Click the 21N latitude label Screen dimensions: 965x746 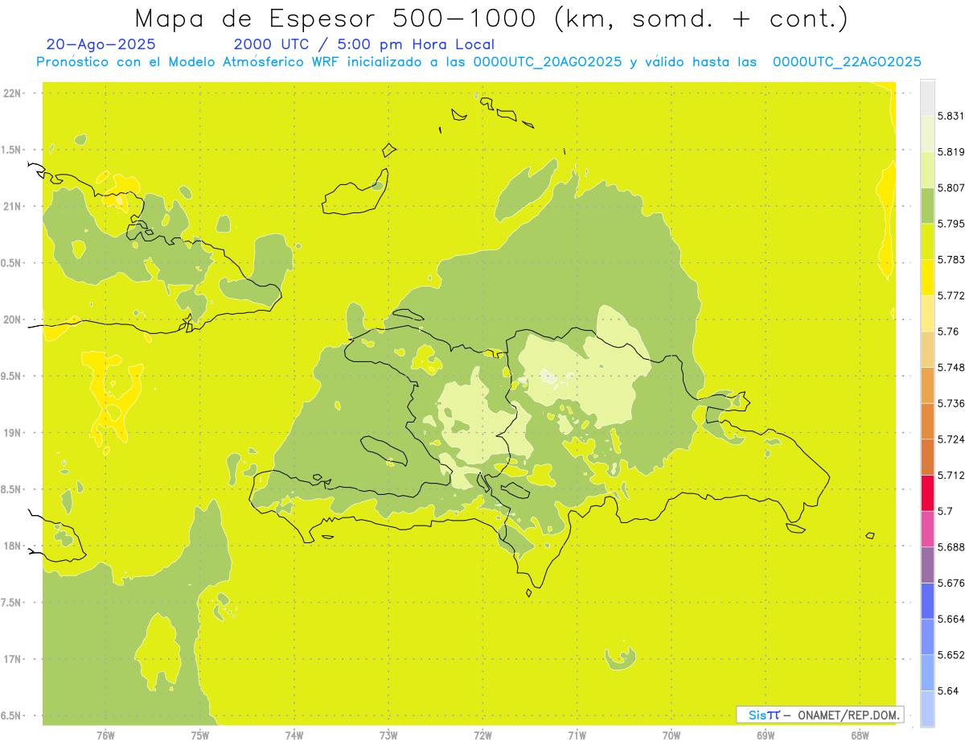13,207
